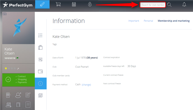The image size is (193, 110).
Task: Open the notifications bell
Action: click(x=184, y=5)
